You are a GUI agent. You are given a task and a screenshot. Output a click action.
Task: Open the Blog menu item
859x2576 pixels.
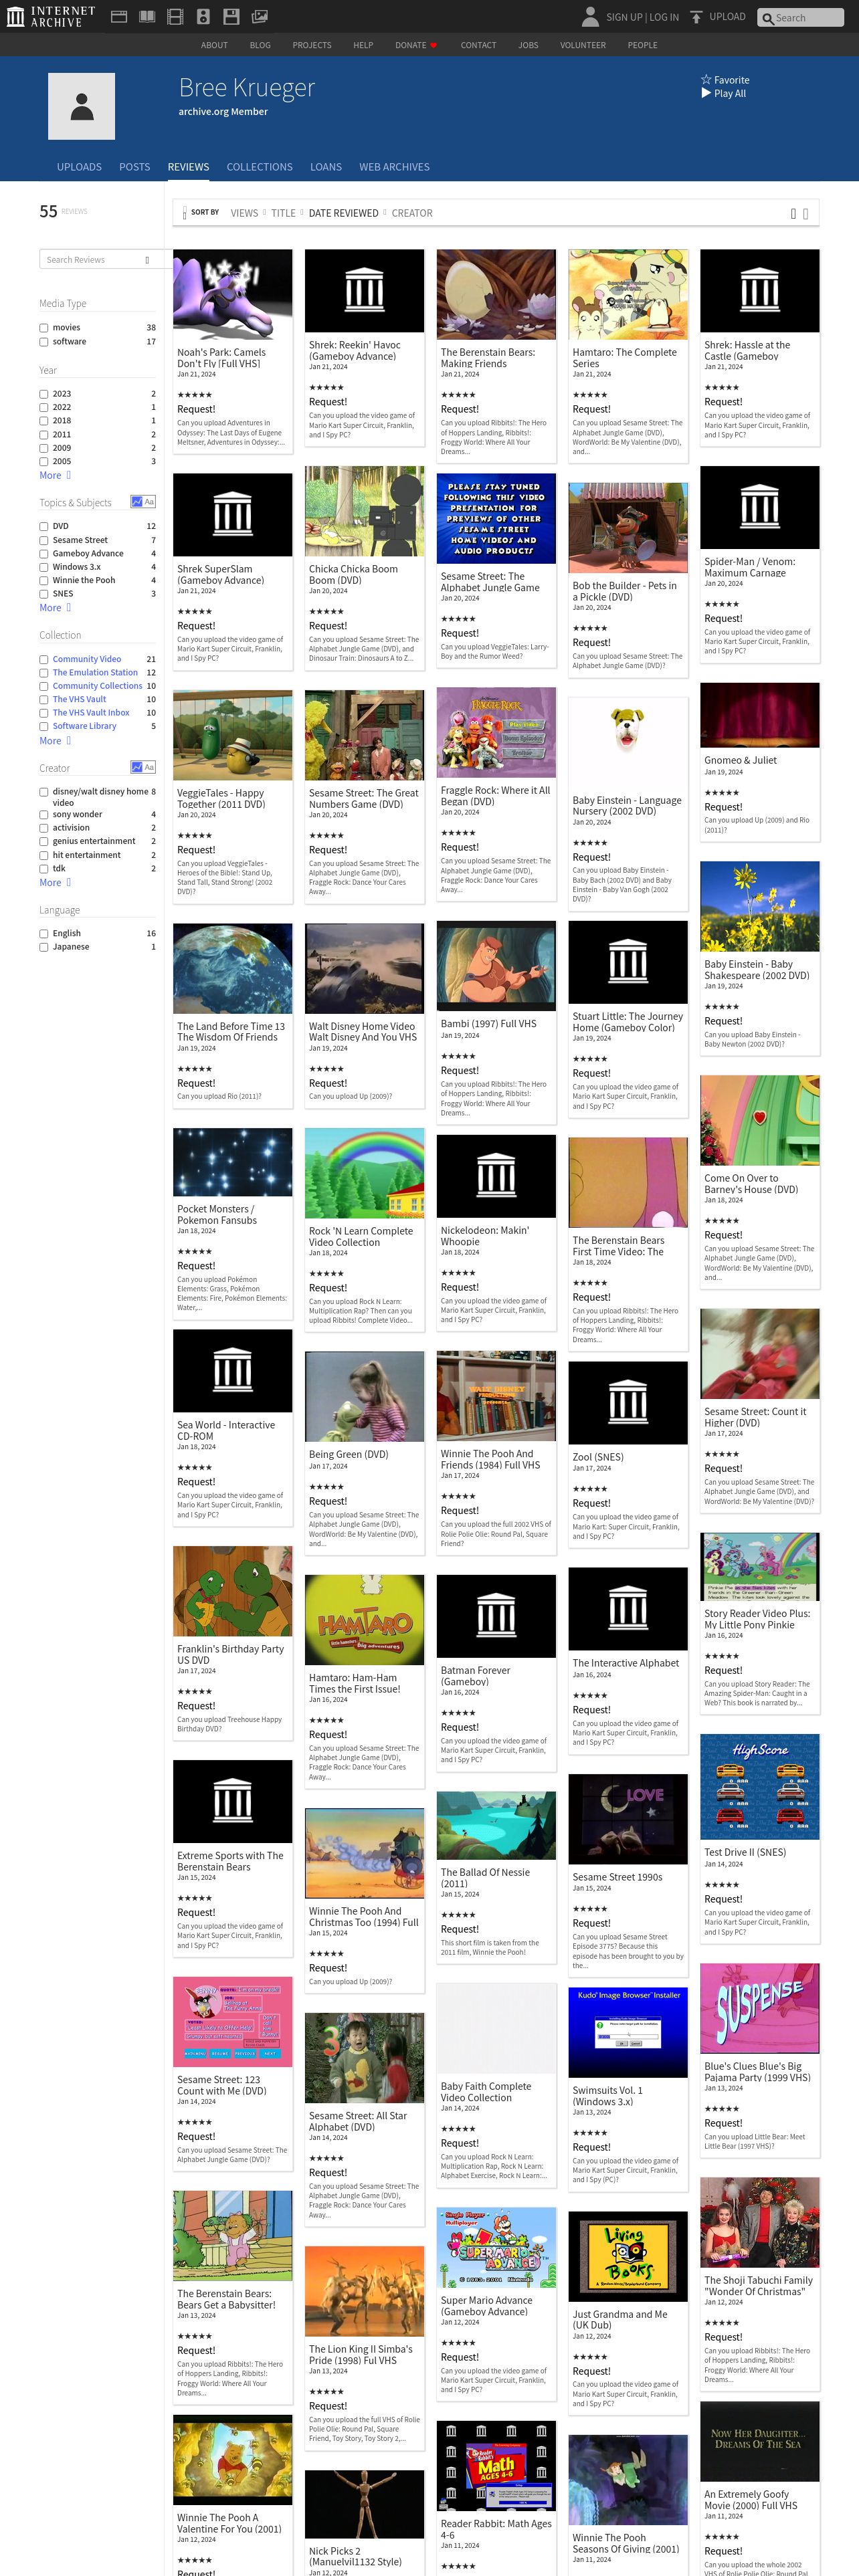(260, 45)
